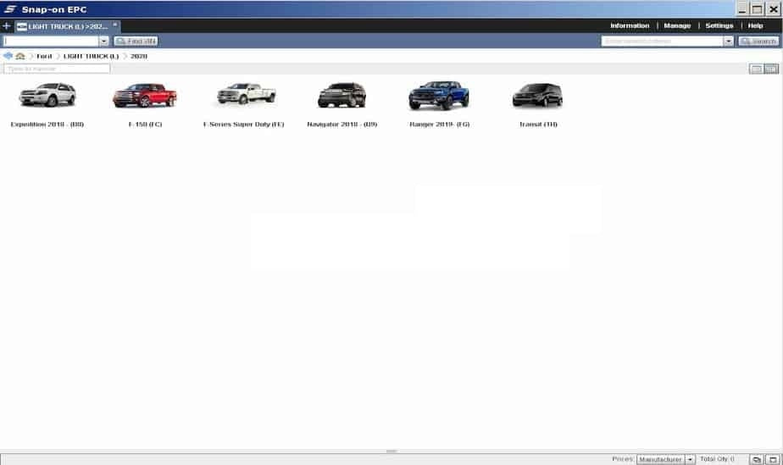Switch to the thumbnail grid view icon
The image size is (783, 465).
click(x=771, y=69)
